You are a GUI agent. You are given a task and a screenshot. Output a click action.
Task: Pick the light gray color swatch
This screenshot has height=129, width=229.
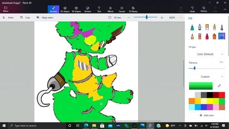(x=198, y=95)
